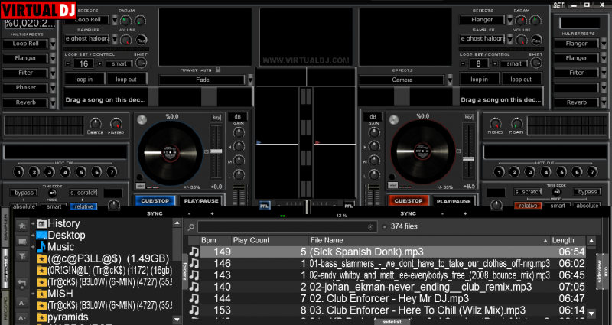This screenshot has height=325, width=612.
Task: Enable relative timecode mode on left deck
Action: 84,206
